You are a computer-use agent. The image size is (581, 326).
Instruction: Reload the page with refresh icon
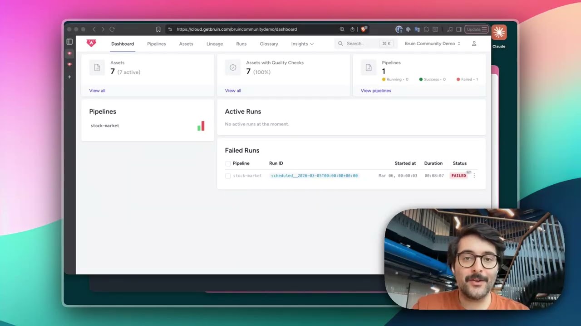[112, 29]
